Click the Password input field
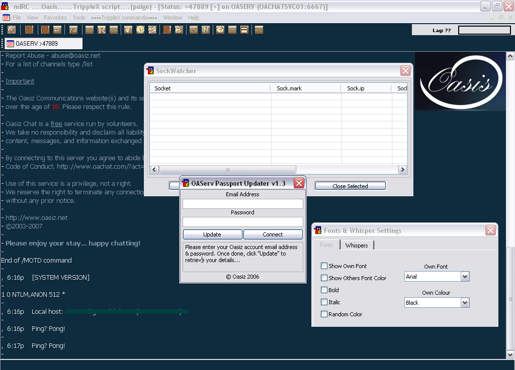 [243, 222]
